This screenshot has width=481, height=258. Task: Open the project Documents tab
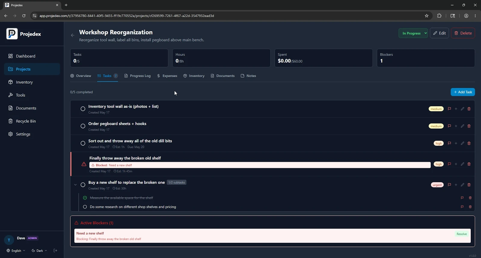point(222,76)
